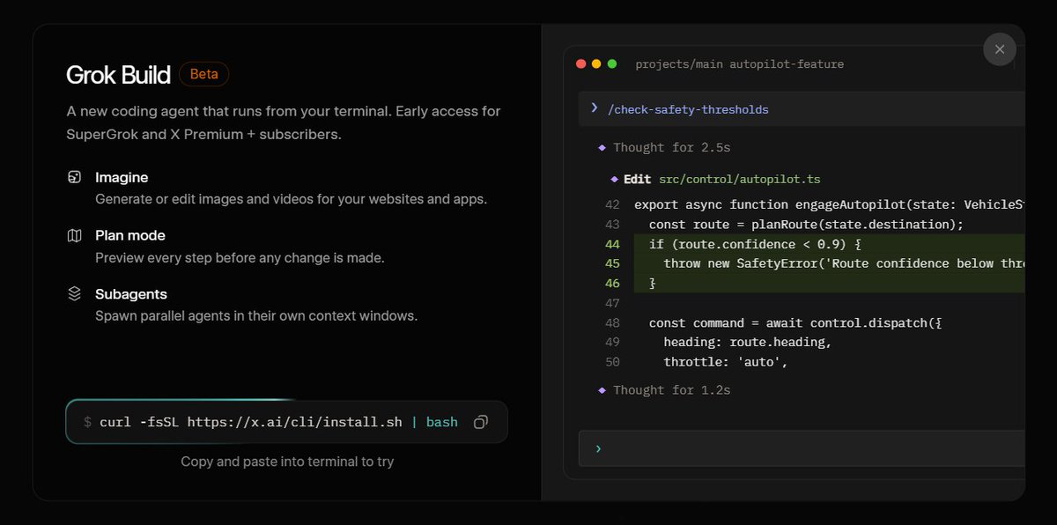This screenshot has width=1057, height=525.
Task: Click the diamond bullet beside Thought for 2.5s
Action: [x=602, y=147]
